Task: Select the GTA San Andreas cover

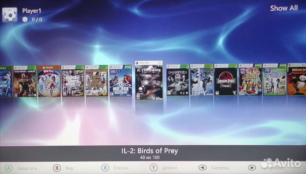Action: point(96,81)
